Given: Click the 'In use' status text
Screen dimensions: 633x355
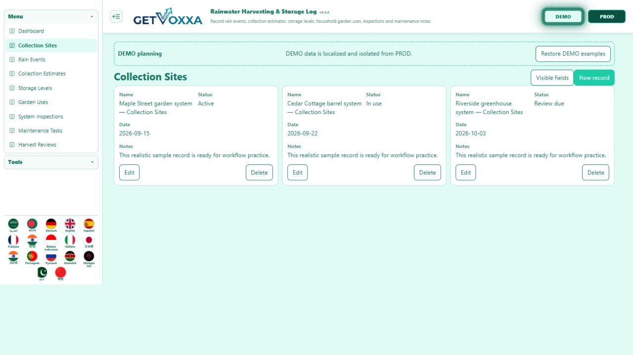Looking at the screenshot, I should tap(374, 104).
